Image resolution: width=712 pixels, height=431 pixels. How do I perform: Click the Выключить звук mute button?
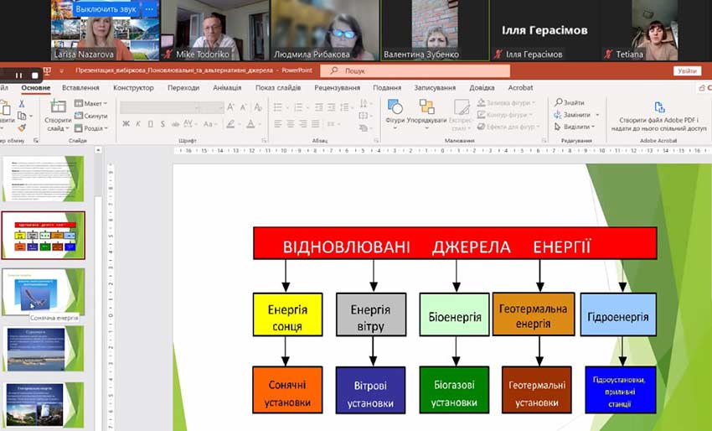pyautogui.click(x=104, y=9)
